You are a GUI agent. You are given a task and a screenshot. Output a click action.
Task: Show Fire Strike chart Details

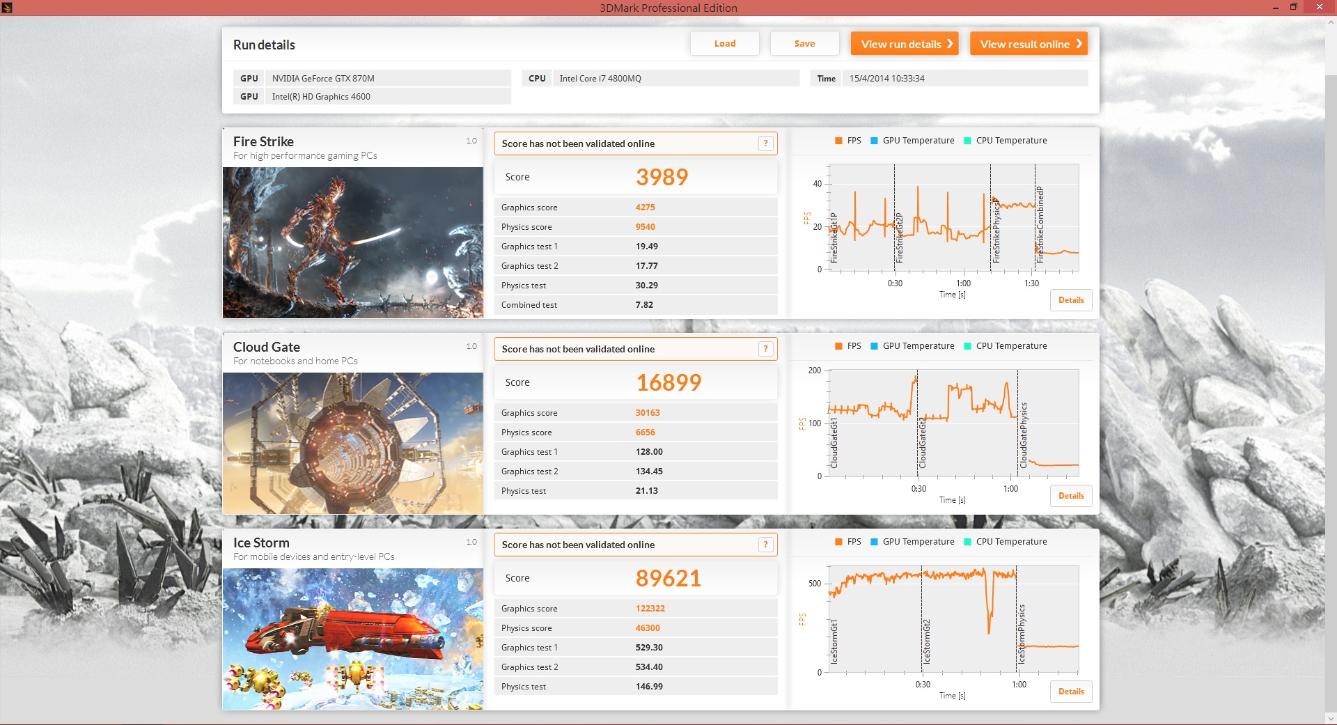[x=1071, y=300]
